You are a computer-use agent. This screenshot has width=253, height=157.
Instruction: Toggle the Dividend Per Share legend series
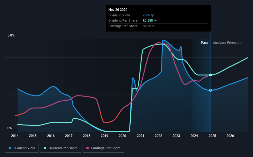[61, 148]
